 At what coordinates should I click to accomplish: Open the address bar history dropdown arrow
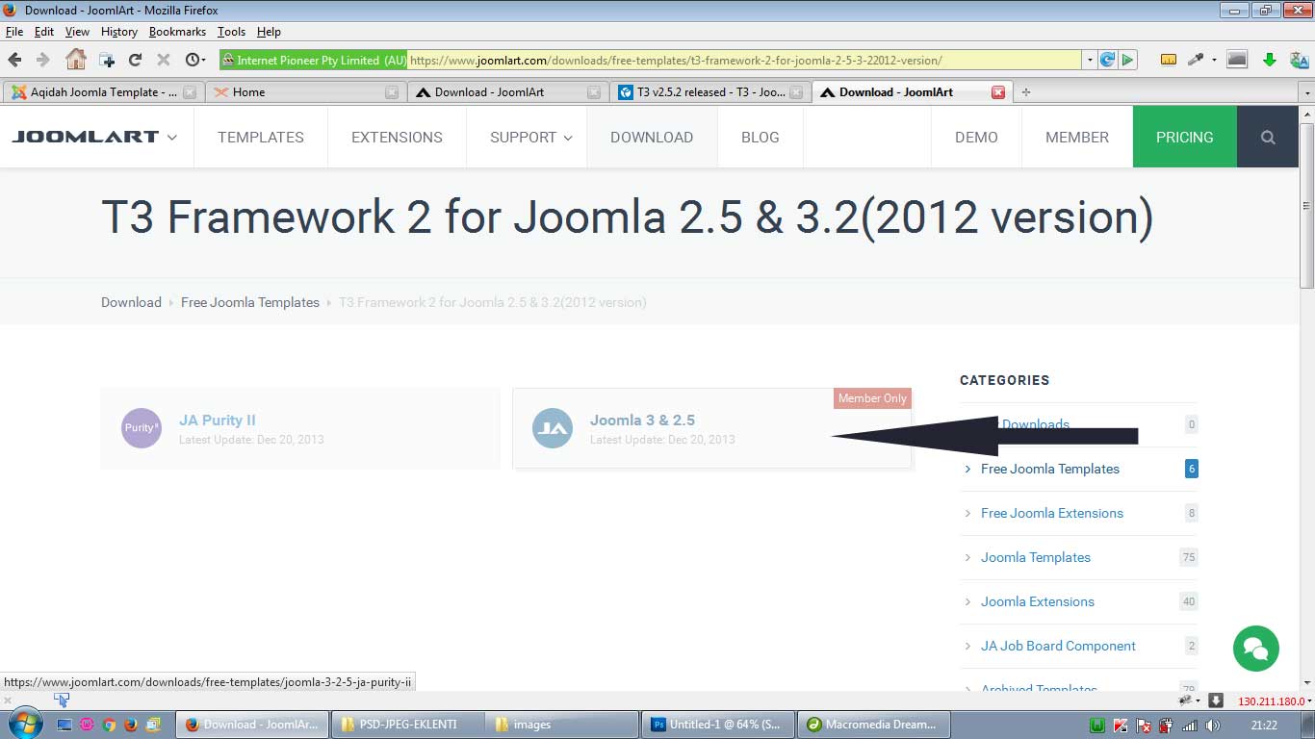pos(1090,60)
